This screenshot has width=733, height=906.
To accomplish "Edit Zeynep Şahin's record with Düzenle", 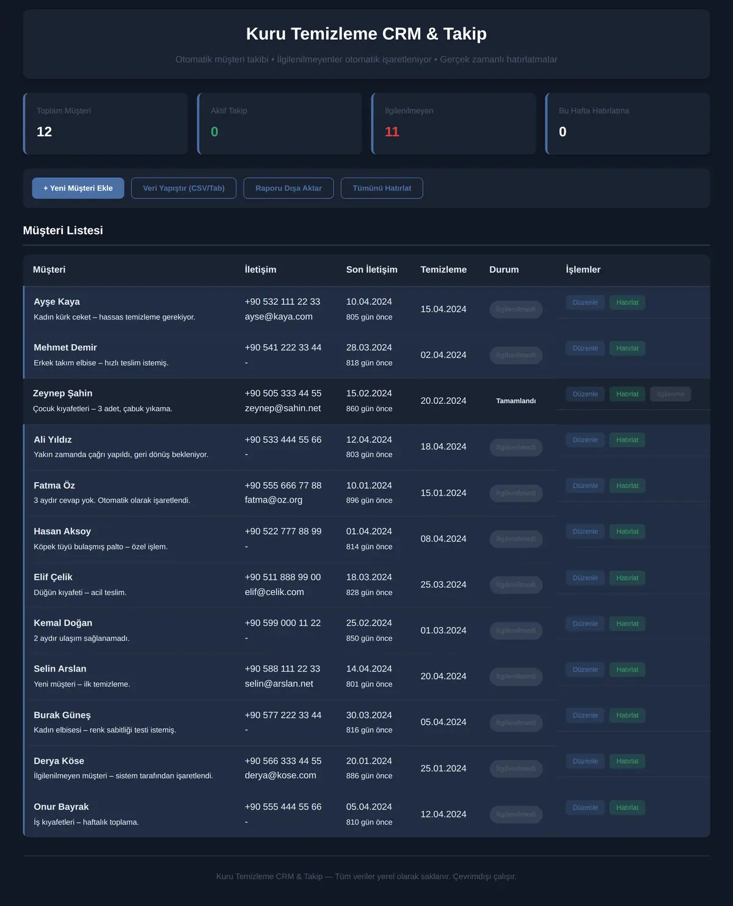I will [x=585, y=394].
